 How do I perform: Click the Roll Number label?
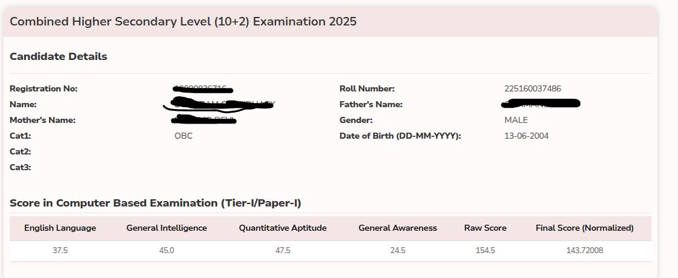coord(367,89)
